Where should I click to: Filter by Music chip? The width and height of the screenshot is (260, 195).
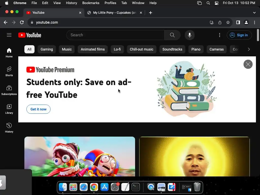point(67,49)
